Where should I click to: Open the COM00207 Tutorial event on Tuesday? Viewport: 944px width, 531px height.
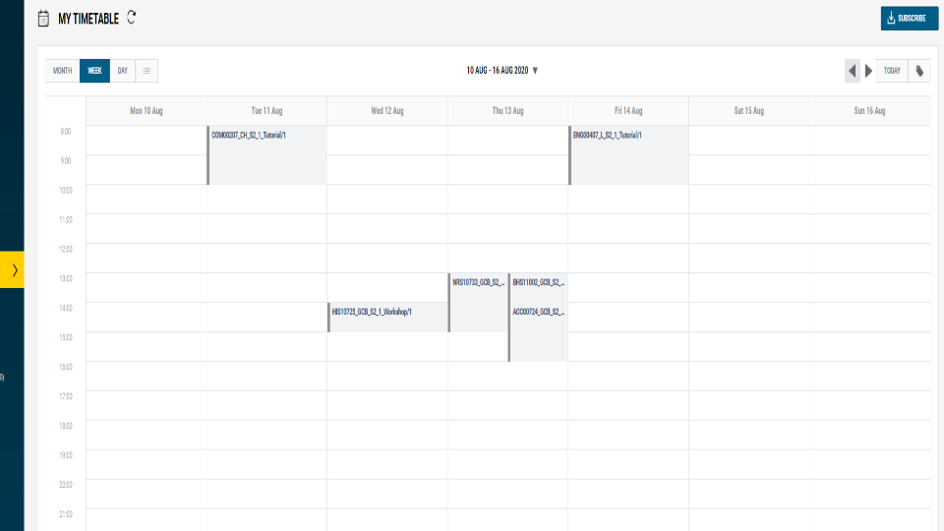266,154
